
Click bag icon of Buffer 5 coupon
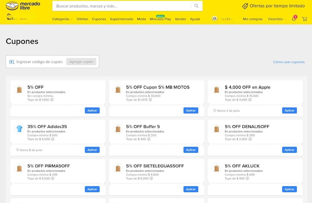coord(118,129)
